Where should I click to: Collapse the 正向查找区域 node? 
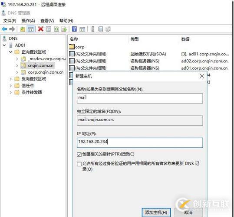click(10, 52)
